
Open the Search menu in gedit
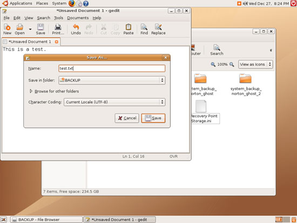tap(44, 18)
